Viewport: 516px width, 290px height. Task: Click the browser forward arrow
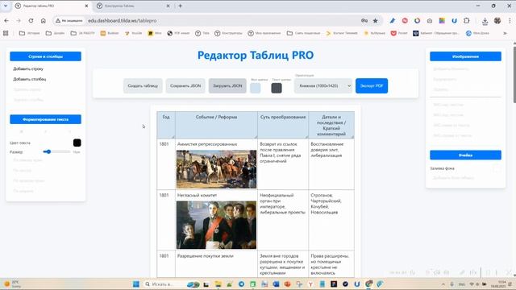point(19,21)
